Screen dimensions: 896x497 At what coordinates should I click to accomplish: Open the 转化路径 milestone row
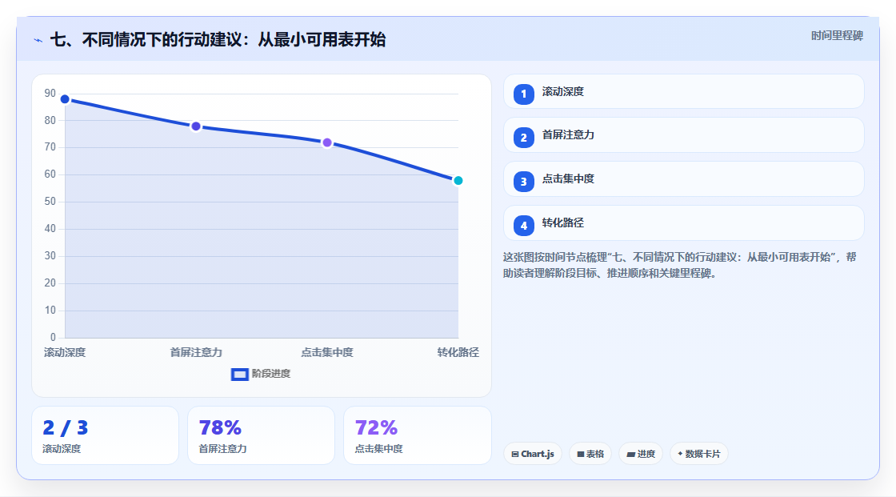(683, 223)
